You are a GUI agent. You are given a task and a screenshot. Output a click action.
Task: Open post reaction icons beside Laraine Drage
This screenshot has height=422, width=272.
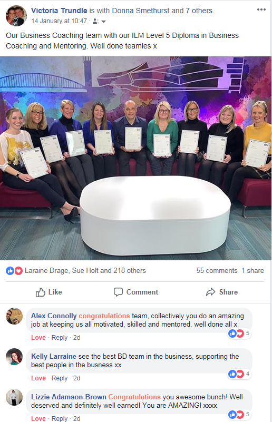(14, 271)
